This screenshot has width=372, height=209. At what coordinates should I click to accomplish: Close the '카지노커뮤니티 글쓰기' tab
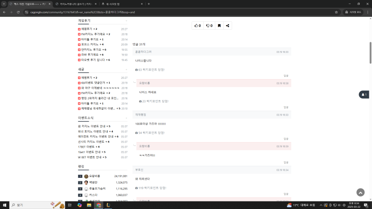[96, 4]
